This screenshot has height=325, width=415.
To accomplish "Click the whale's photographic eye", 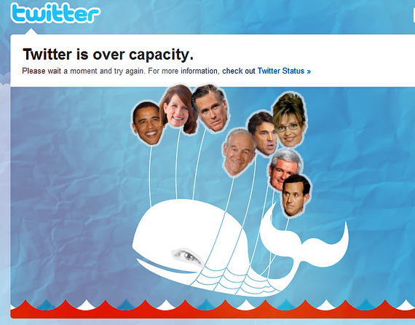I will (187, 257).
